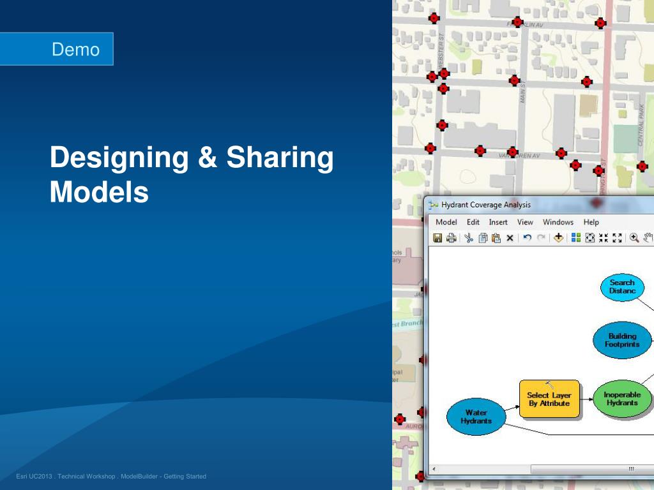The height and width of the screenshot is (490, 654).
Task: Click the Designing & Sharing Models heading
Action: [x=192, y=174]
